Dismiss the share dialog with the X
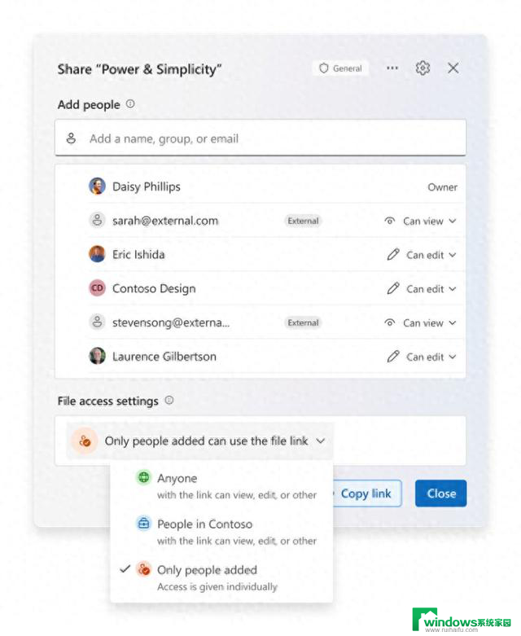This screenshot has height=636, width=521. pyautogui.click(x=453, y=68)
